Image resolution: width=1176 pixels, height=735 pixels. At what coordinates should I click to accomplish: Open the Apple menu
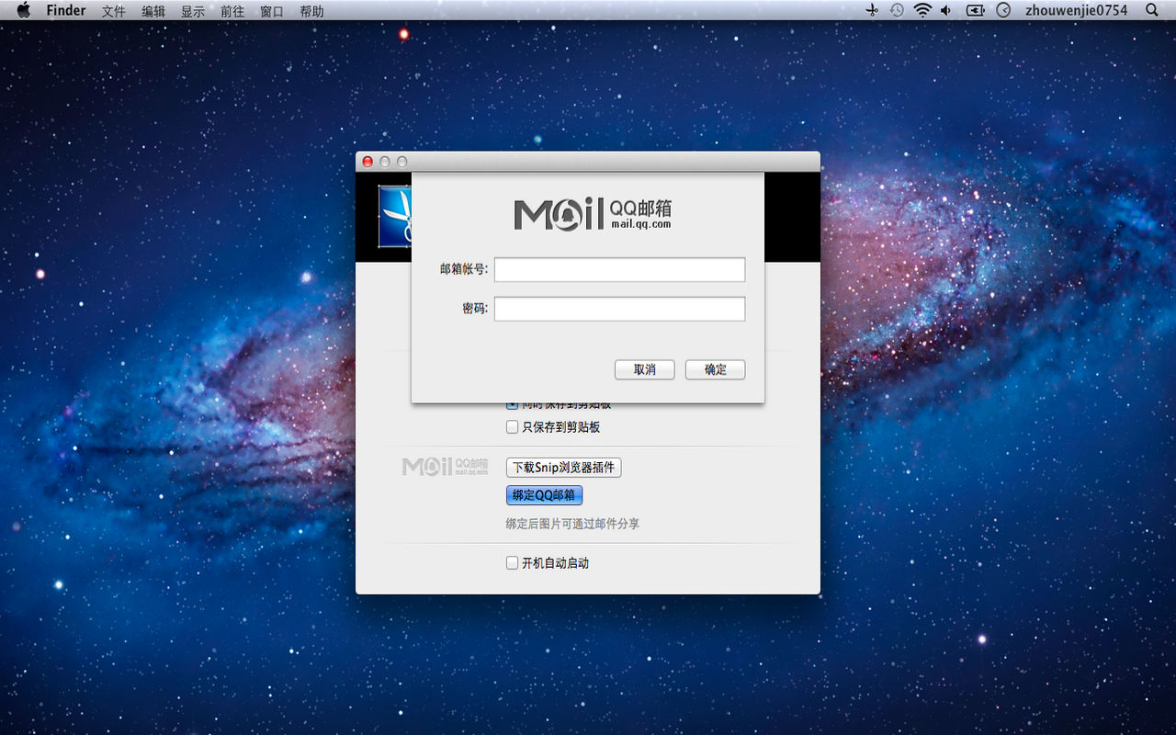24,10
